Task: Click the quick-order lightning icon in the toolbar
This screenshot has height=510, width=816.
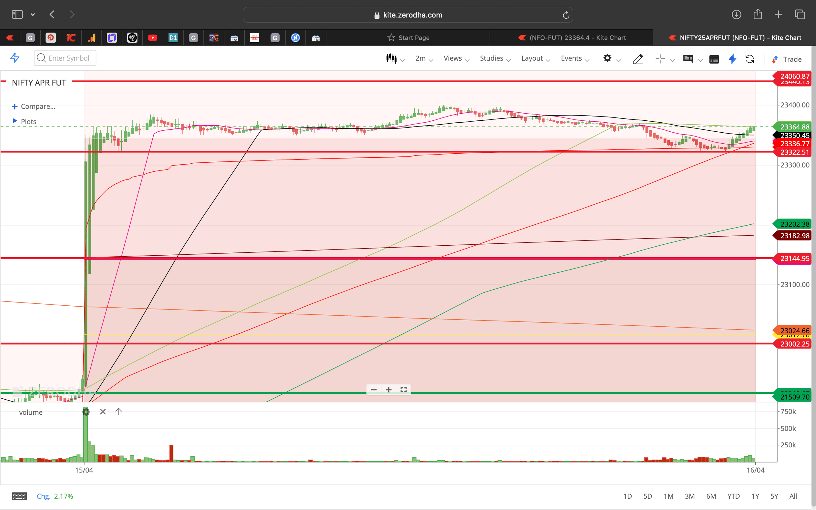Action: pos(732,59)
